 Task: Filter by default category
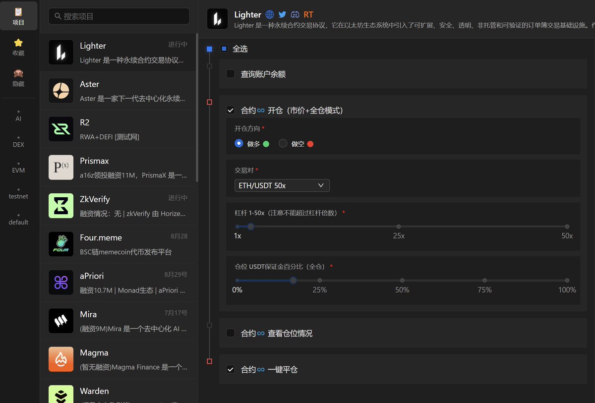pos(18,219)
